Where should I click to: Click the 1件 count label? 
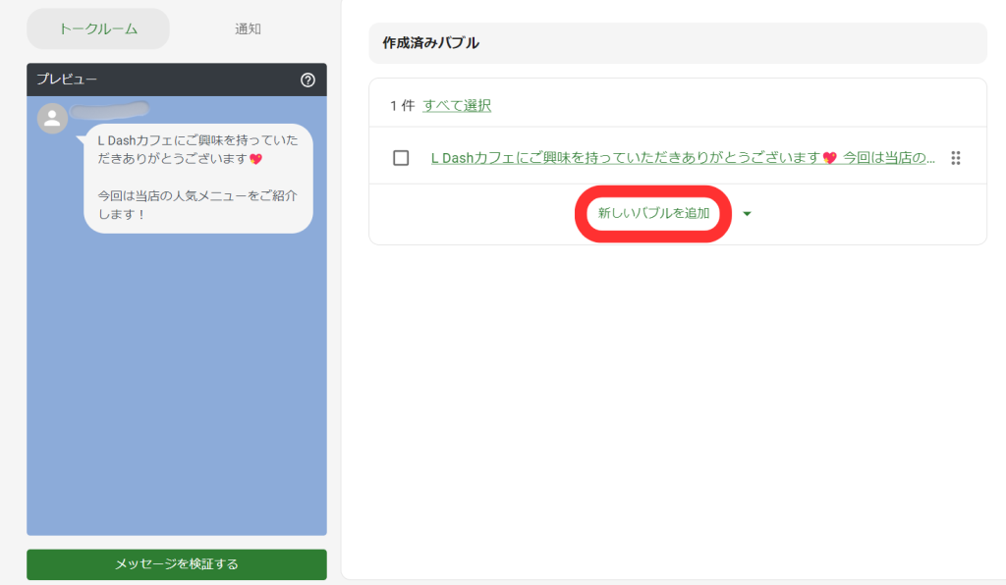pyautogui.click(x=402, y=105)
